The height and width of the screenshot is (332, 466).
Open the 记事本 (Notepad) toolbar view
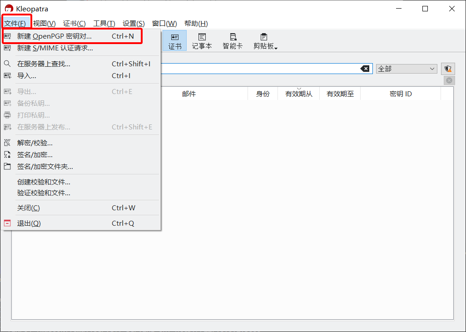tap(202, 40)
